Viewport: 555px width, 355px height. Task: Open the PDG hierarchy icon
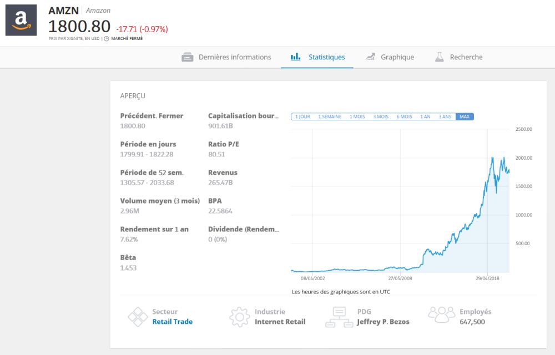point(340,316)
